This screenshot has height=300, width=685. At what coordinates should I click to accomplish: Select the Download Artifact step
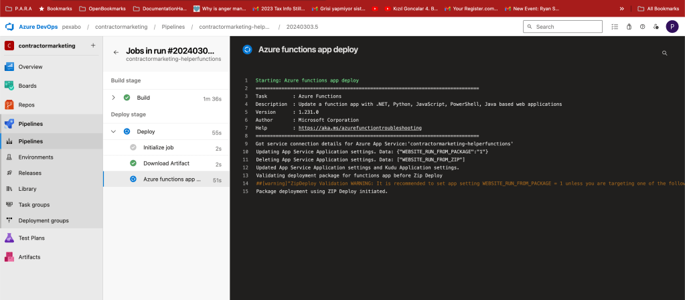point(166,163)
